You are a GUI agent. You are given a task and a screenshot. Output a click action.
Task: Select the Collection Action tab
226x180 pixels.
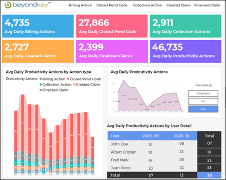click(147, 5)
